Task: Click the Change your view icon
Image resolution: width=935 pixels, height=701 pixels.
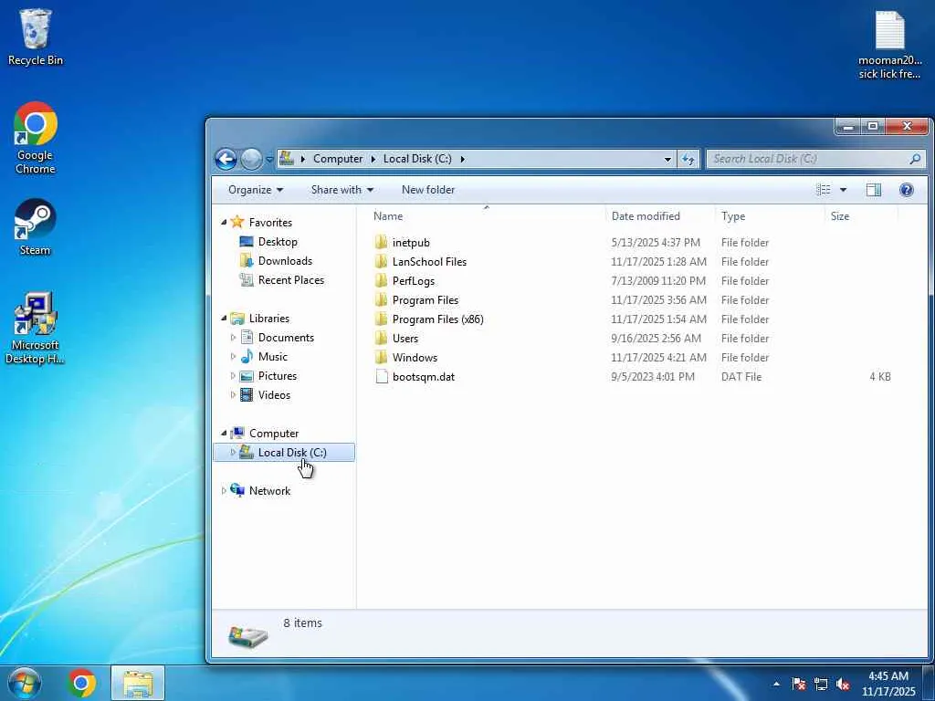Action: pos(824,190)
